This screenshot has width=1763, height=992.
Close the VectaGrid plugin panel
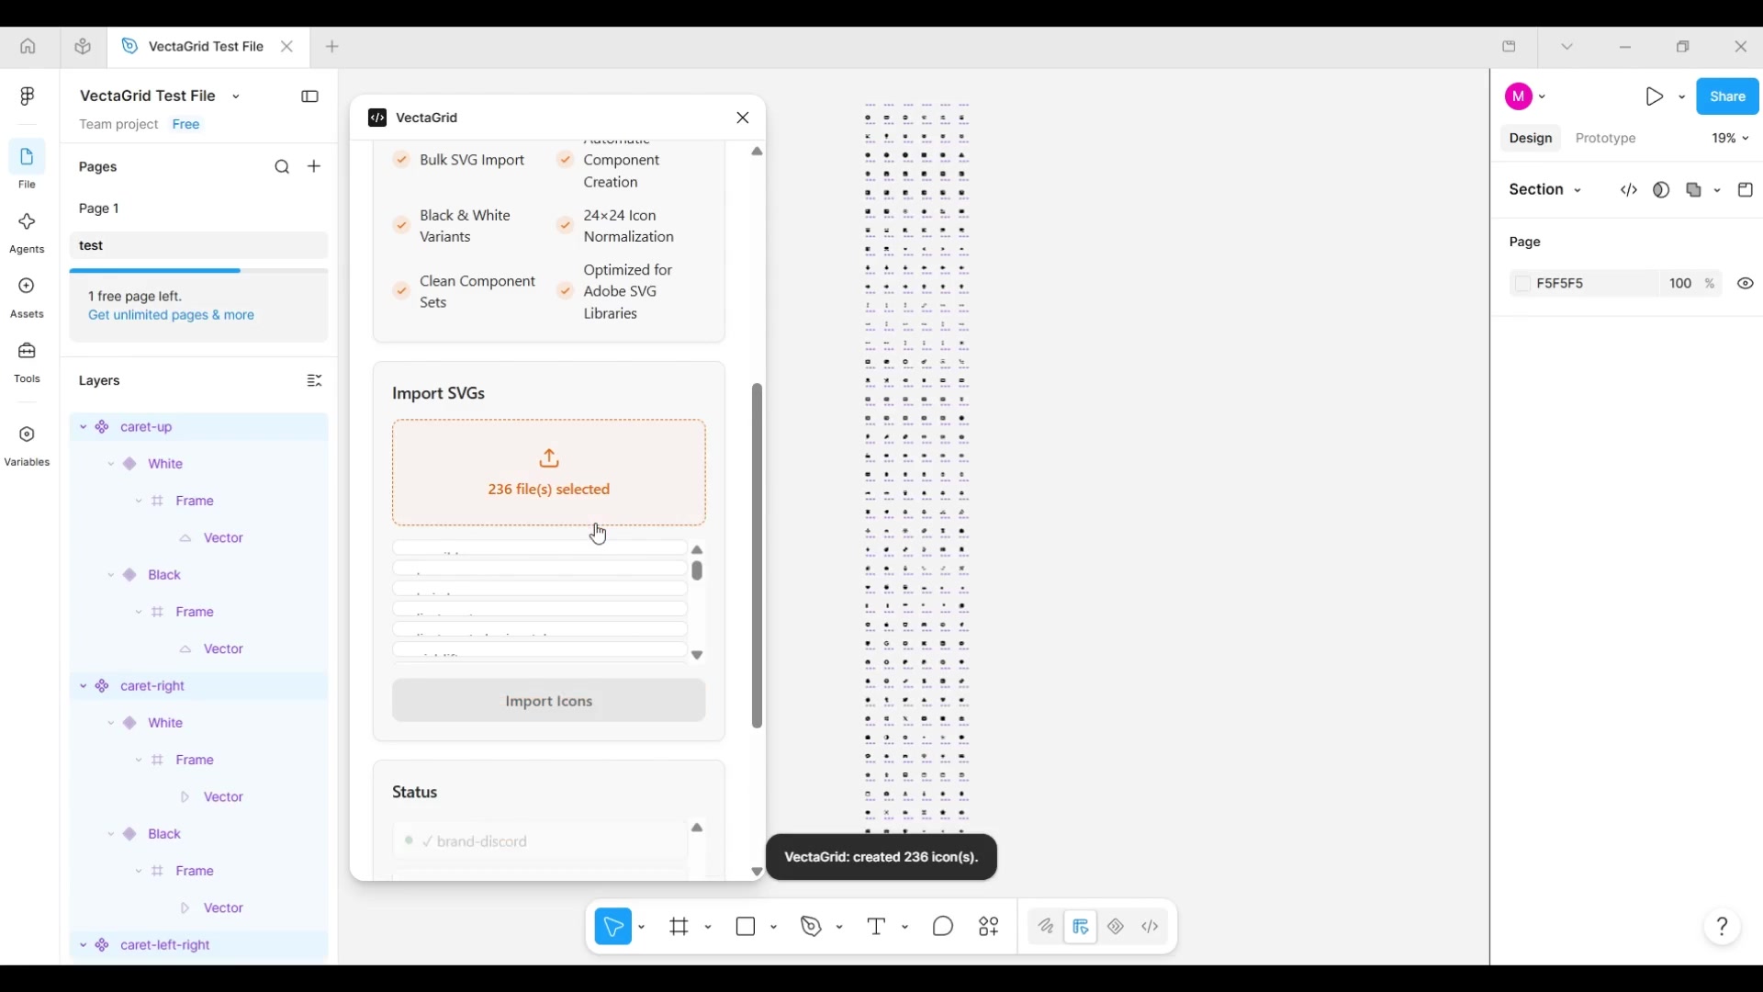[743, 118]
